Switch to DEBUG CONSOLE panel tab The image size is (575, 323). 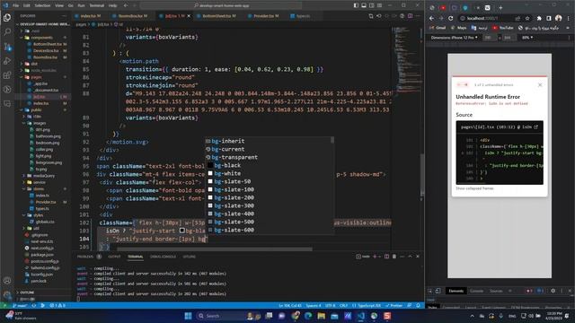(163, 257)
